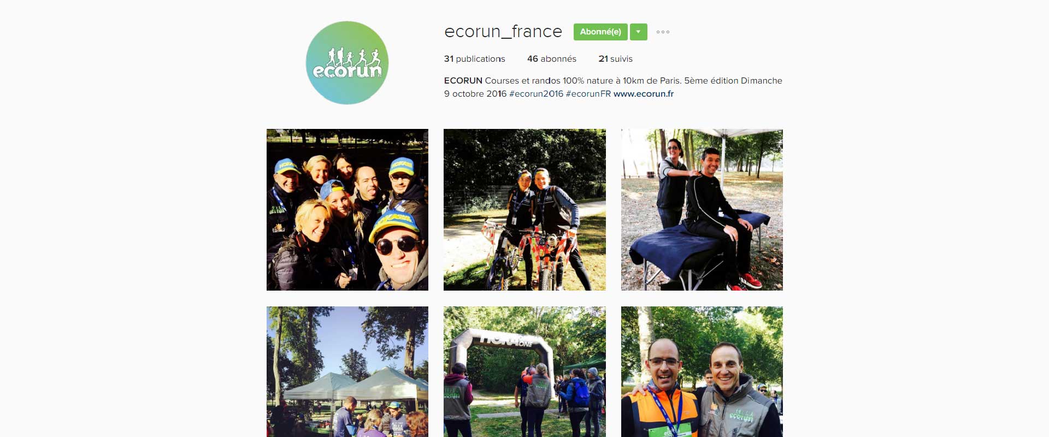Open the inflatable finish arch photo

click(524, 371)
